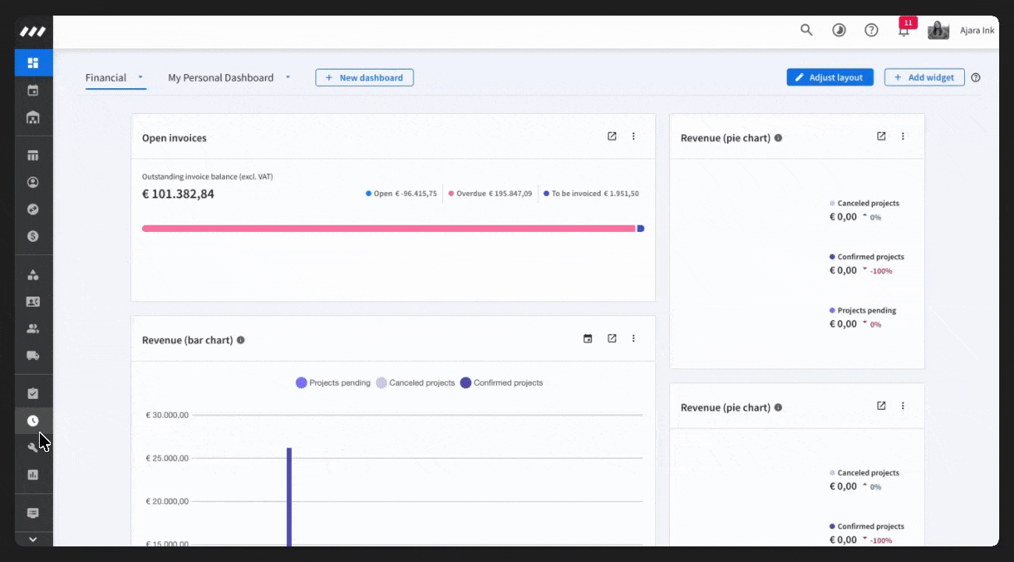The width and height of the screenshot is (1014, 562).
Task: Click help icon next to Add widget
Action: click(x=976, y=77)
